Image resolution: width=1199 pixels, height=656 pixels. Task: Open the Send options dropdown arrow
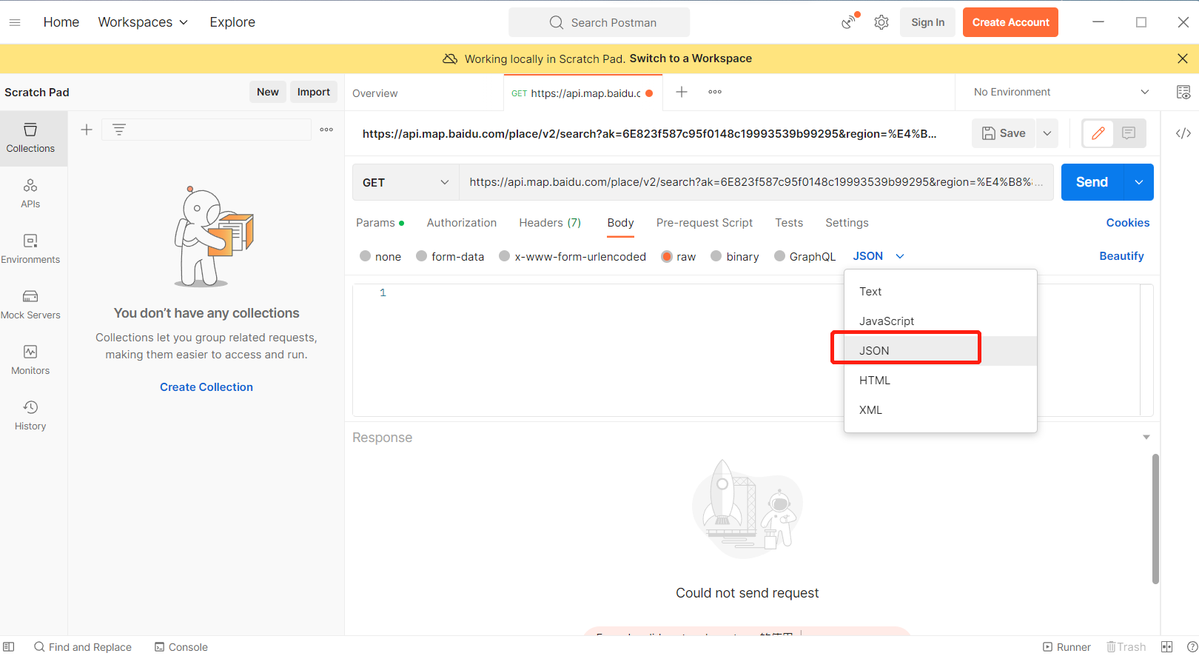(x=1139, y=182)
